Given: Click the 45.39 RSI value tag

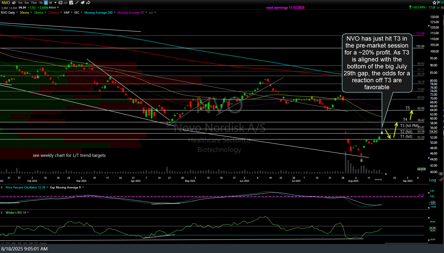Looking at the screenshot, I should click(x=433, y=228).
